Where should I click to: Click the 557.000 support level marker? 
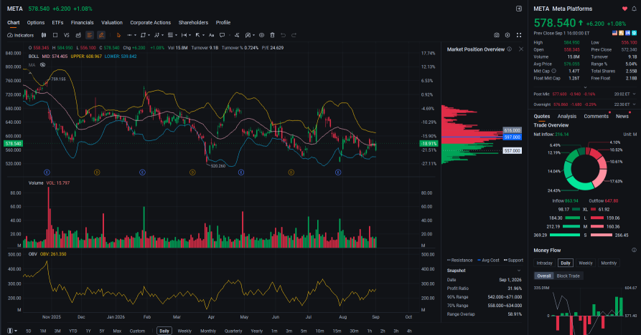pyautogui.click(x=512, y=151)
